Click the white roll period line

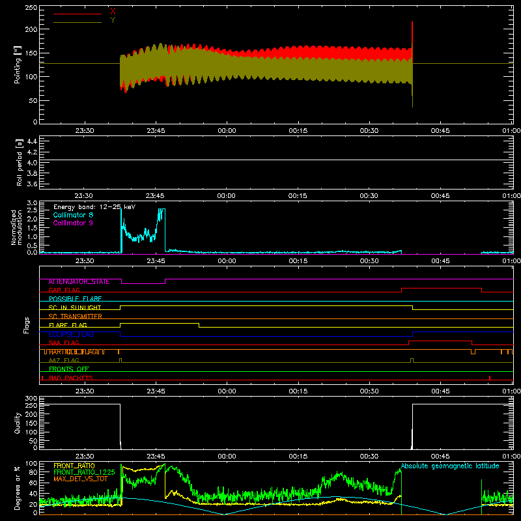pos(276,160)
